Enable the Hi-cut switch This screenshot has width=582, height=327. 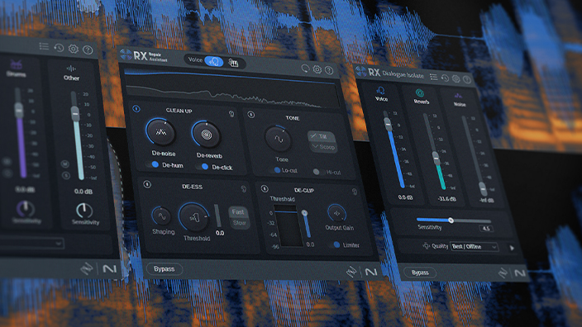[318, 172]
